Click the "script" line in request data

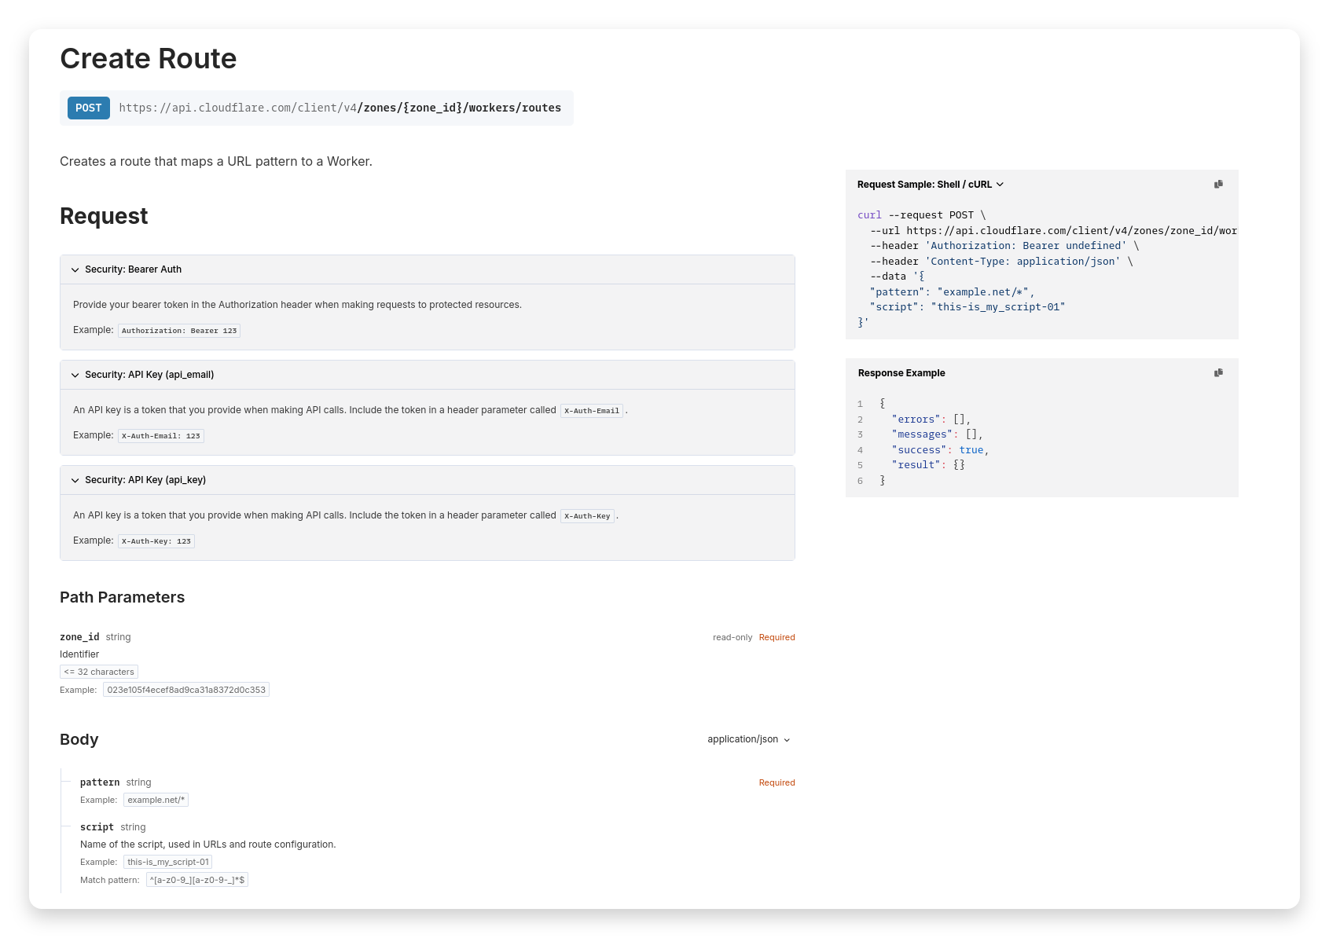tap(967, 307)
